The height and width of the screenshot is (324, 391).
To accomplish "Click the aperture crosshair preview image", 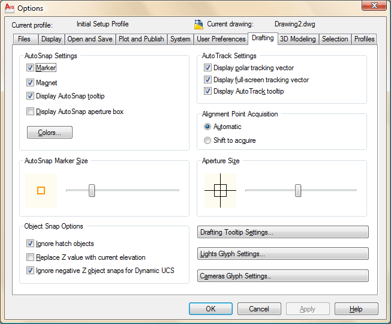I will point(220,191).
